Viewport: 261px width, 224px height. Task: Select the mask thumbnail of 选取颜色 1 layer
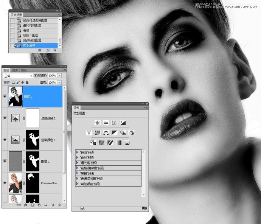32,139
